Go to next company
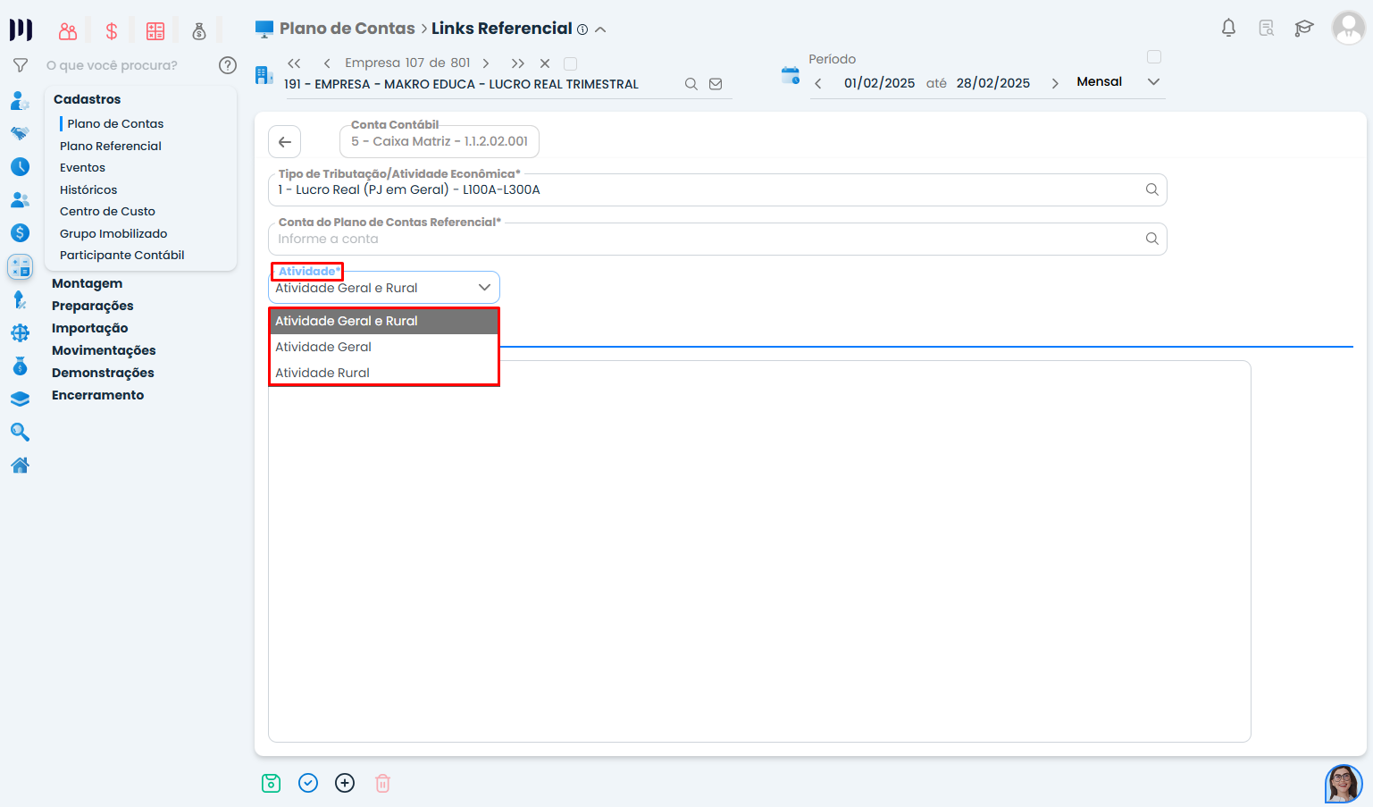The image size is (1373, 807). coord(486,63)
